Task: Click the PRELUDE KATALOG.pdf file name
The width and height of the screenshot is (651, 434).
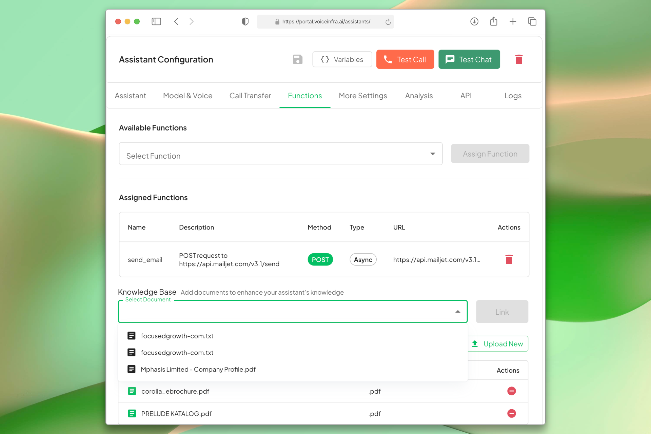Action: point(176,413)
